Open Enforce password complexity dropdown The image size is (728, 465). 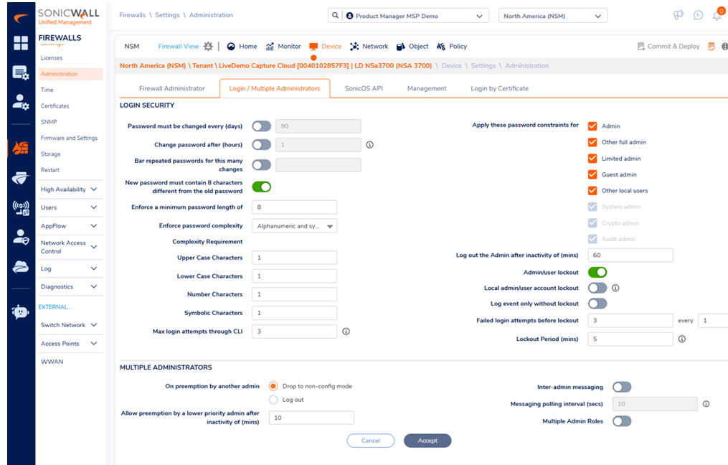point(294,226)
